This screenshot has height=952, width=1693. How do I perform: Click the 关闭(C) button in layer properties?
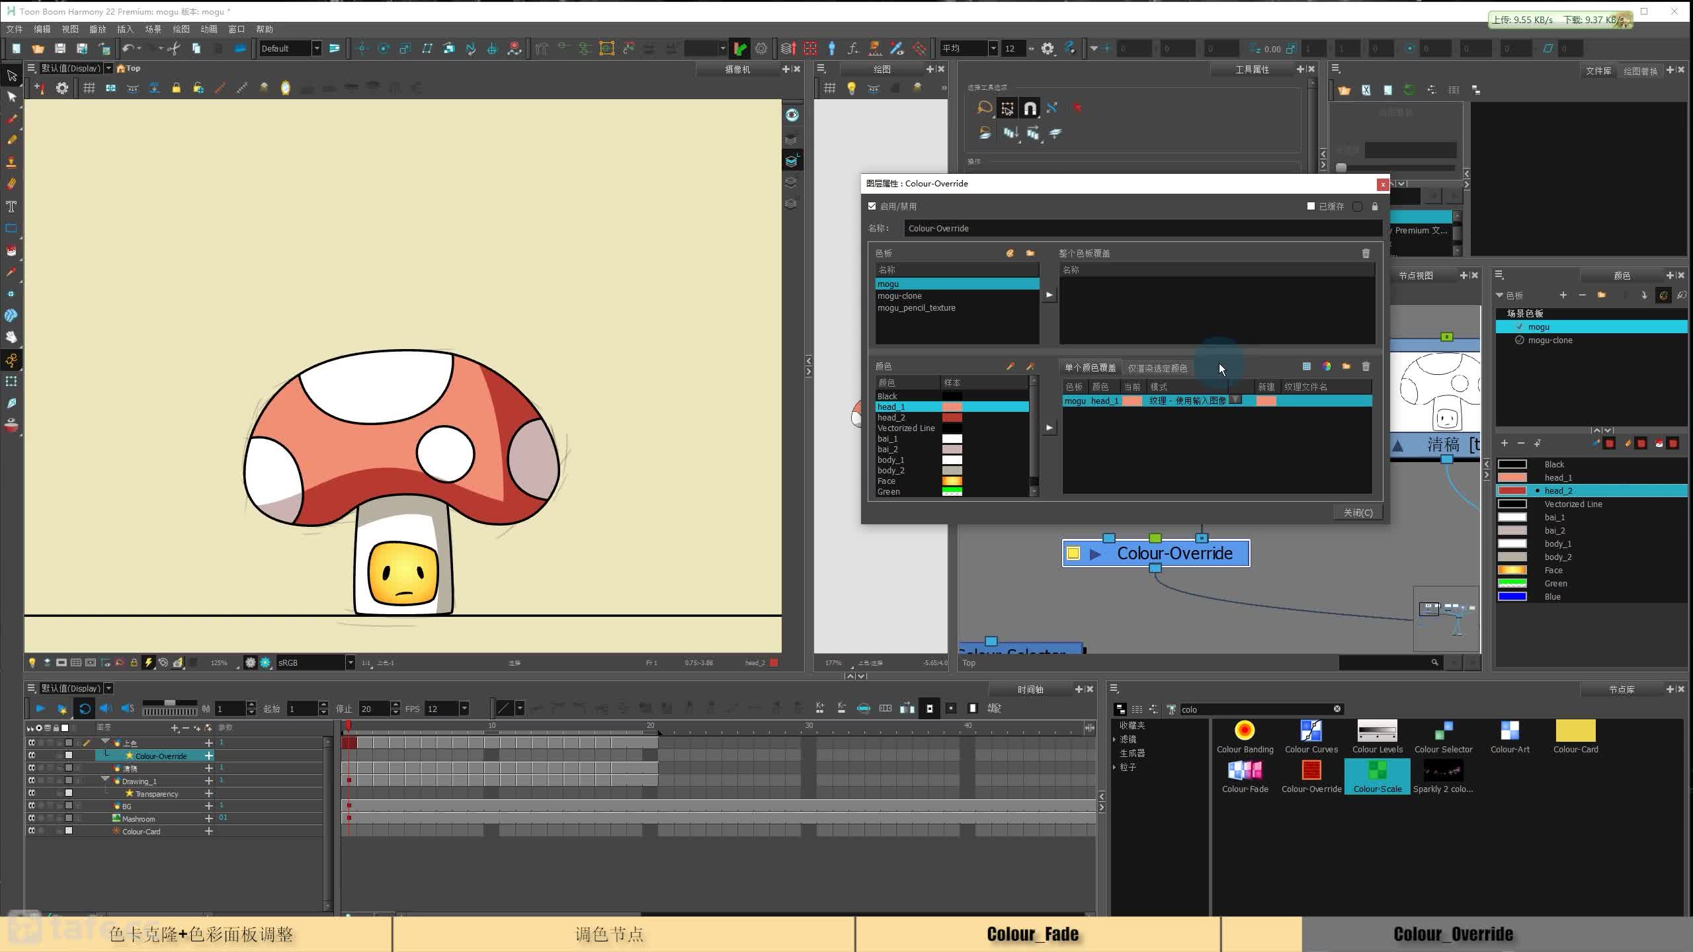pyautogui.click(x=1358, y=512)
